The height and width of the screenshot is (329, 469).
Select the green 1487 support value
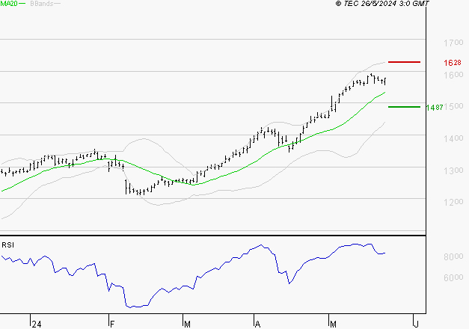point(435,108)
